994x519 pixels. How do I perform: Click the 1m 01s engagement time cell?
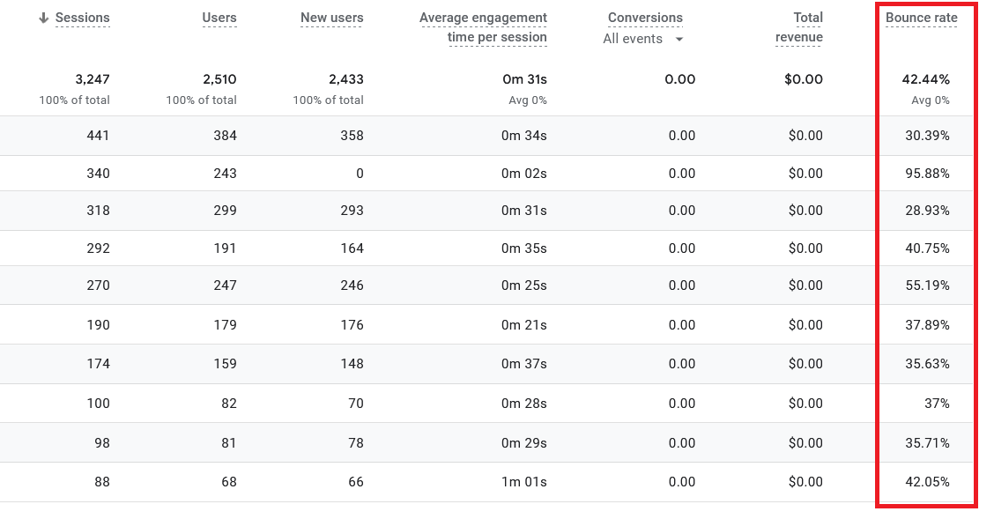[523, 482]
